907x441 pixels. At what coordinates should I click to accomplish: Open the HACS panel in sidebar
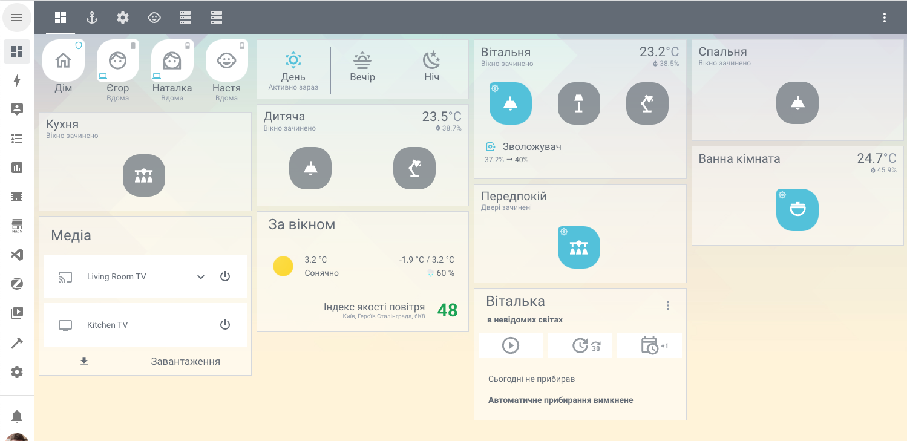point(16,225)
